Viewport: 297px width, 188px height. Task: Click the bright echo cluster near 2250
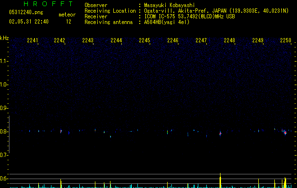click(284, 132)
